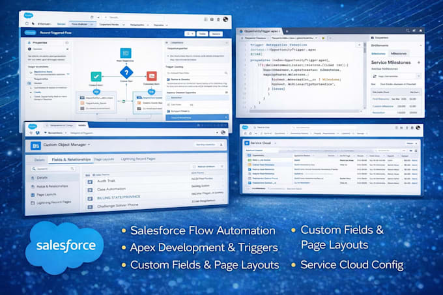This screenshot has height=295, width=443.
Task: Click the plus icon beside Service Milestones
Action: click(419, 63)
